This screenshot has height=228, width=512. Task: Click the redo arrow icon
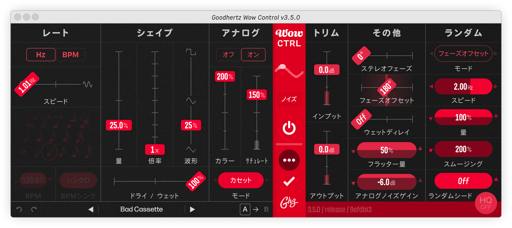pyautogui.click(x=34, y=209)
